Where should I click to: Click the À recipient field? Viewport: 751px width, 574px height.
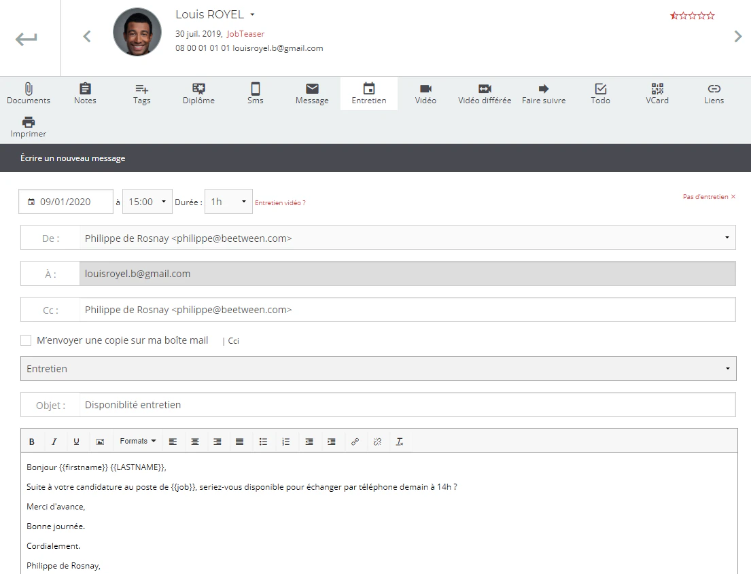click(407, 274)
